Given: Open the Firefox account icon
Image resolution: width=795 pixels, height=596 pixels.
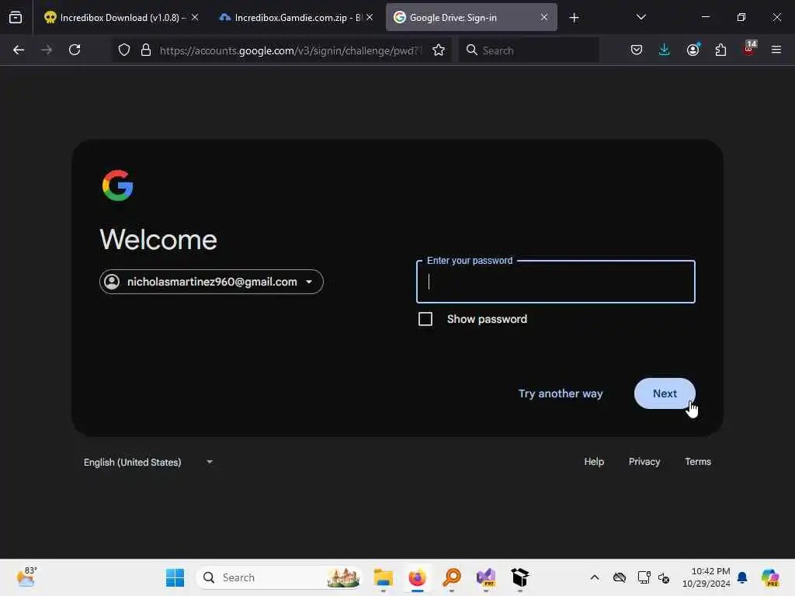Looking at the screenshot, I should (x=693, y=50).
